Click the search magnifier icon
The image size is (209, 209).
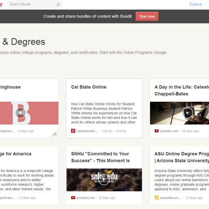click(58, 4)
